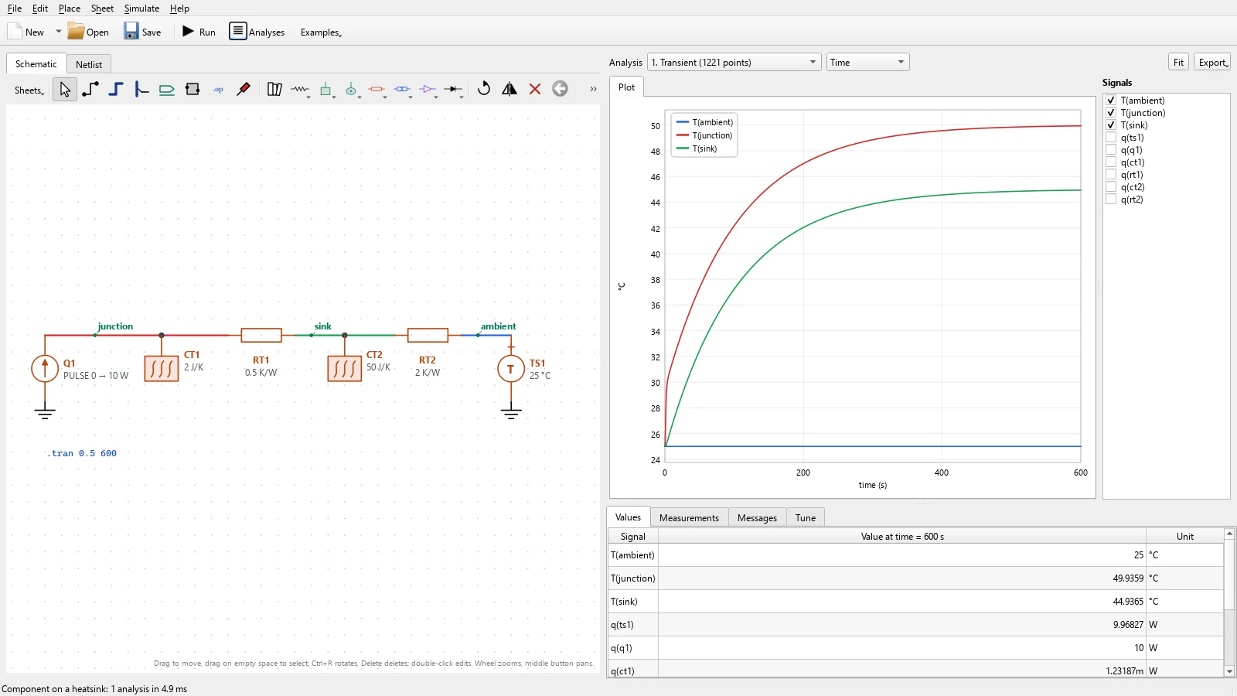Click the gray back arrow icon
The height and width of the screenshot is (696, 1237).
coord(561,89)
